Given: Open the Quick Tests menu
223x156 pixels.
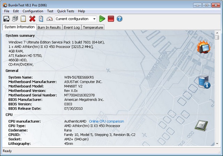Looking at the screenshot, I should (x=66, y=11).
